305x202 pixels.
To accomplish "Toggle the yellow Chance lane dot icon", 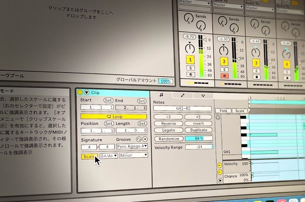I will (x=220, y=172).
